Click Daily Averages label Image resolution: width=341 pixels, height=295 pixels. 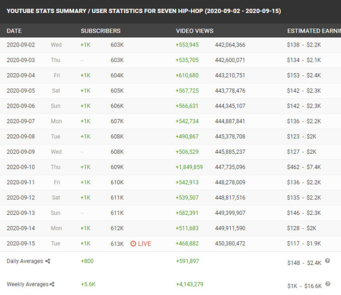tap(25, 261)
